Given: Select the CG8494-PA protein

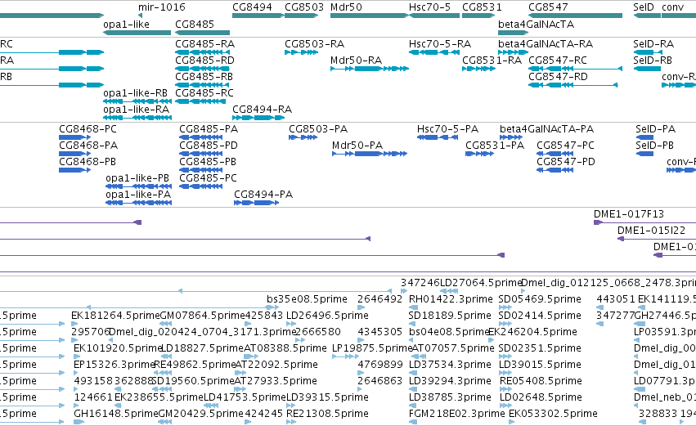Looking at the screenshot, I should point(257,204).
